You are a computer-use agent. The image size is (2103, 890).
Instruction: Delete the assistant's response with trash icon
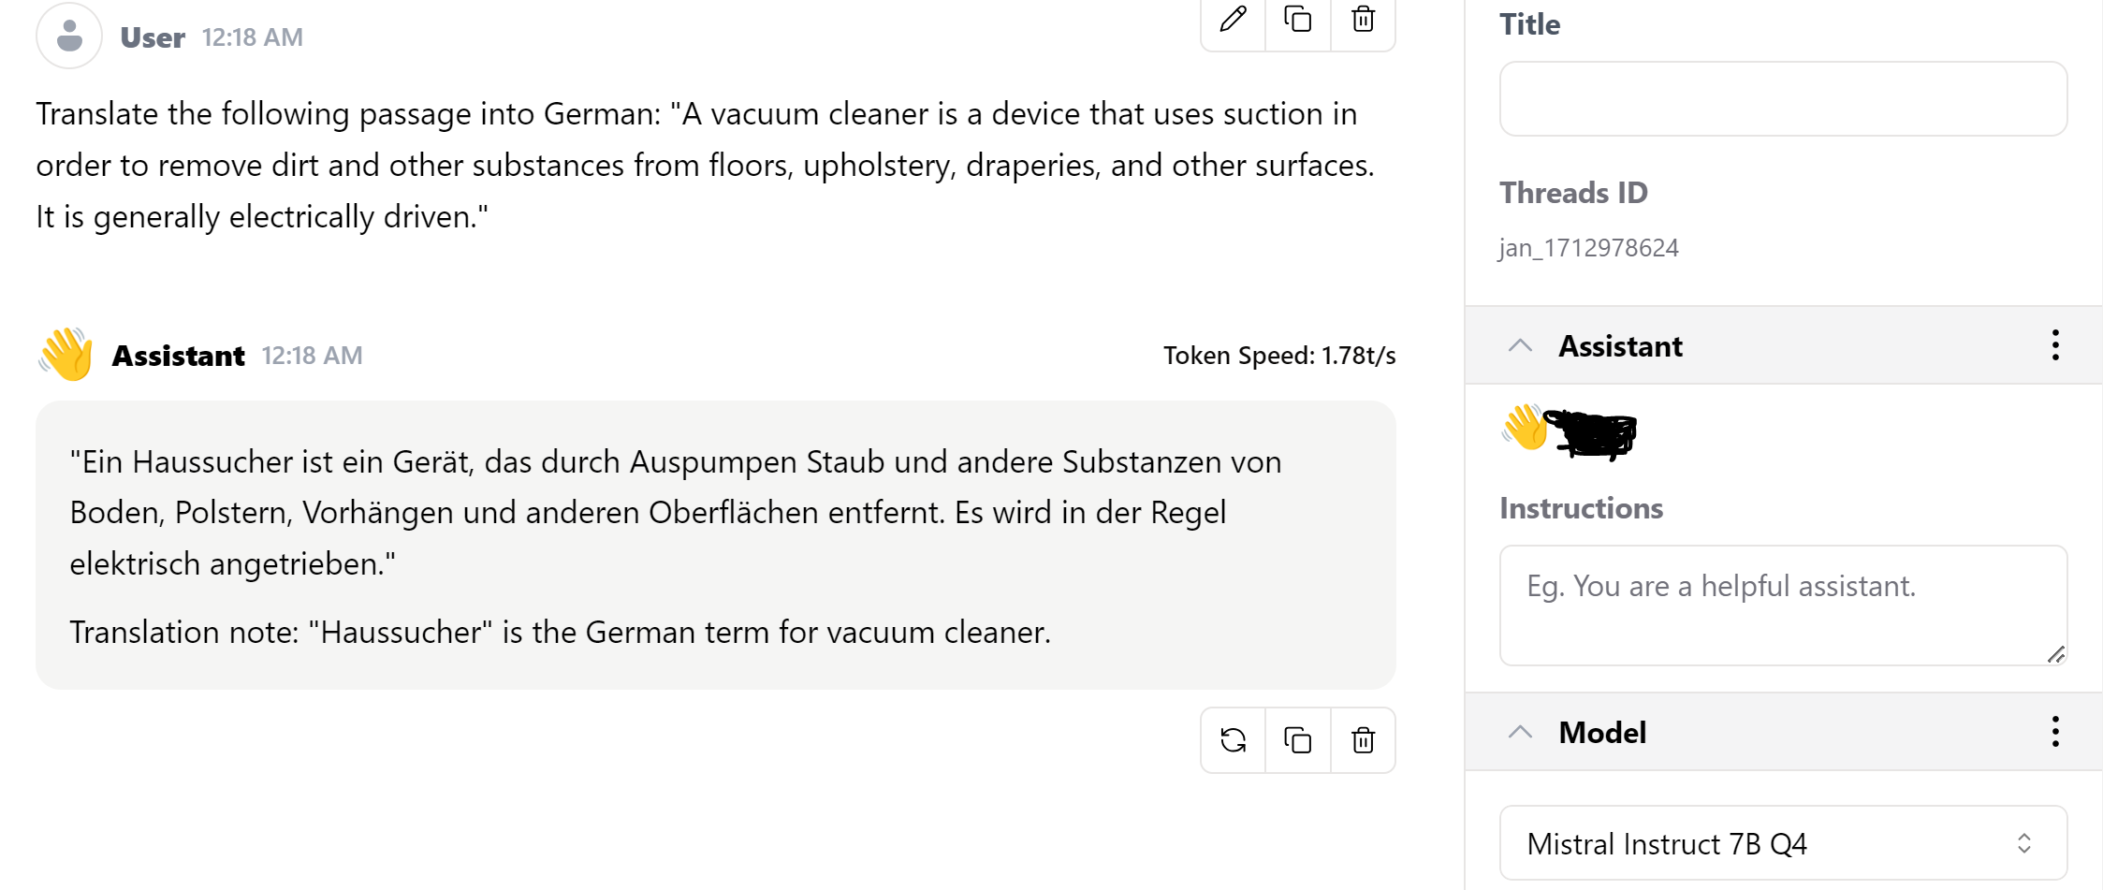point(1363,740)
